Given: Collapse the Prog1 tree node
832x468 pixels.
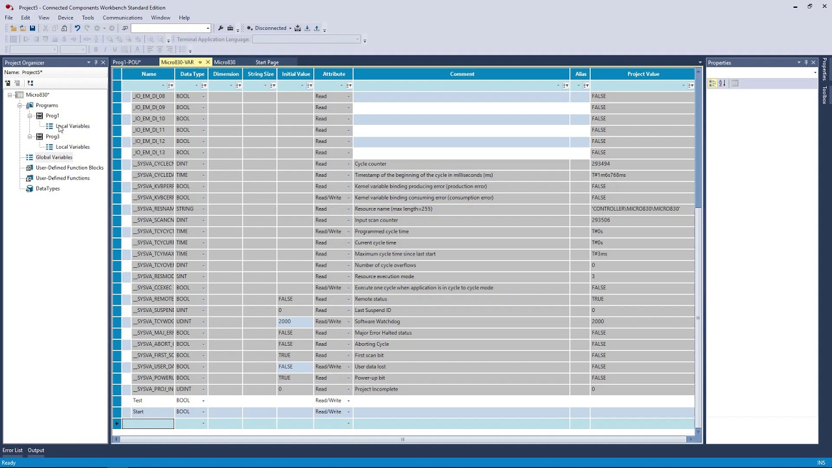Looking at the screenshot, I should 29,116.
